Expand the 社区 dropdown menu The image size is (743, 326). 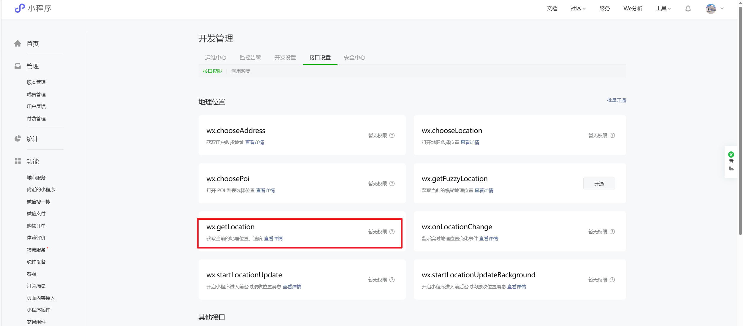pos(578,9)
